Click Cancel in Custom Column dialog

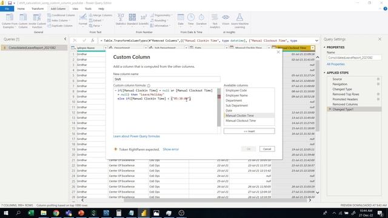point(267,149)
